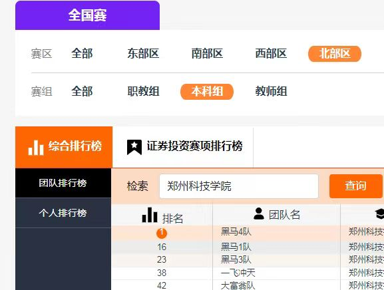Select 全部 in the 赛区 row
Image resolution: width=384 pixels, height=290 pixels.
coord(82,54)
